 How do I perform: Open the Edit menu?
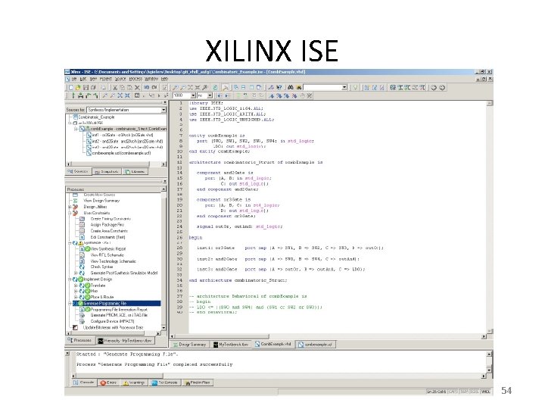(83, 79)
